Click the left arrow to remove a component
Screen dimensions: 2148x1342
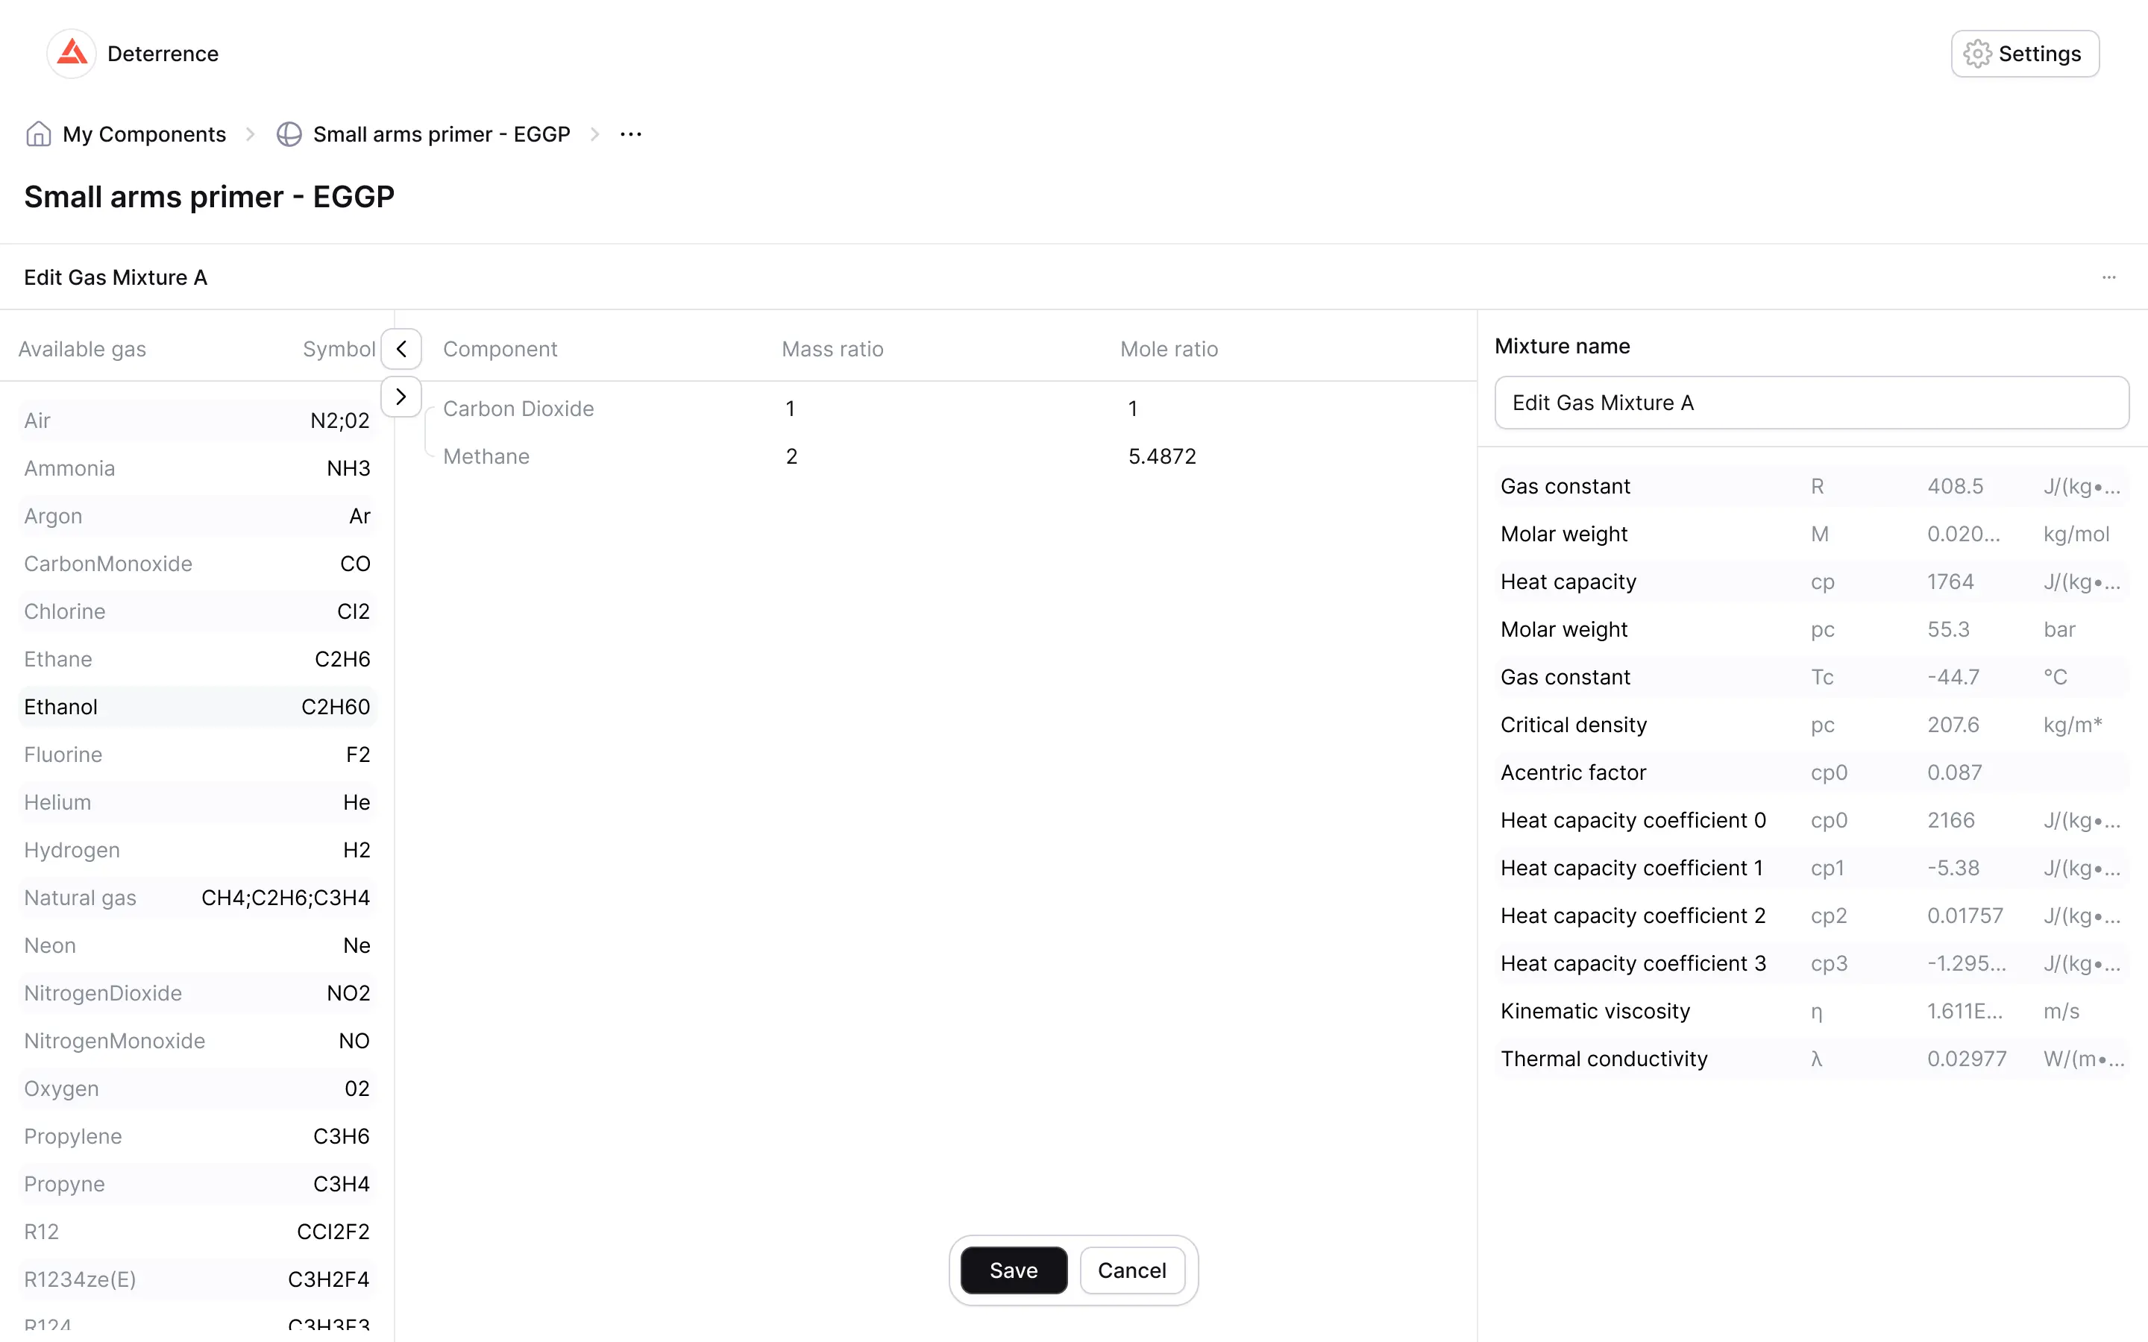click(401, 349)
